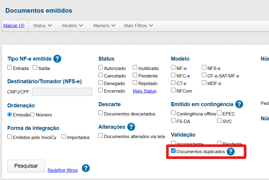Screen dimensions: 269x180
Task: Open help icon next to Alterações
Action: (x=131, y=127)
